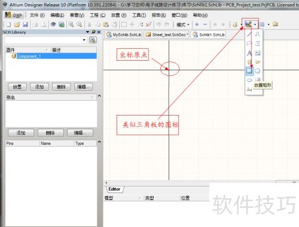Click the blue plus add-part icon

click(x=197, y=24)
